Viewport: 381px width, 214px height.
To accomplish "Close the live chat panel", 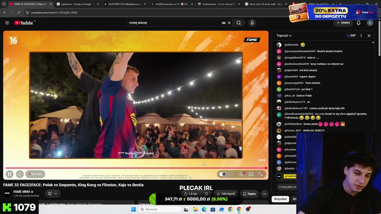I will [369, 36].
